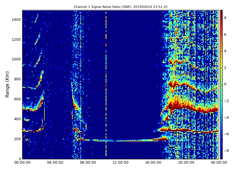Click the colorbar label 6
Viewport: 234px width, 176px height.
coord(225,35)
